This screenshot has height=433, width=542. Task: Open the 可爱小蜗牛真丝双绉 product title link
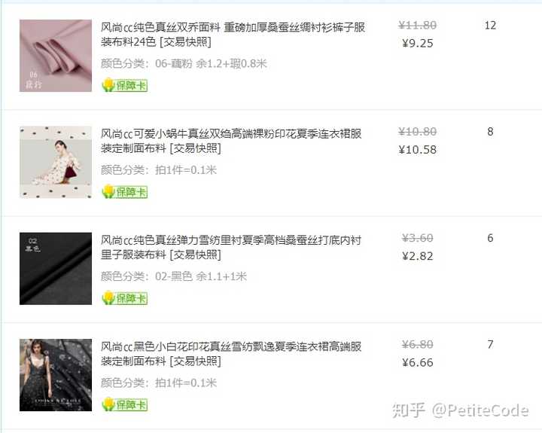(231, 141)
